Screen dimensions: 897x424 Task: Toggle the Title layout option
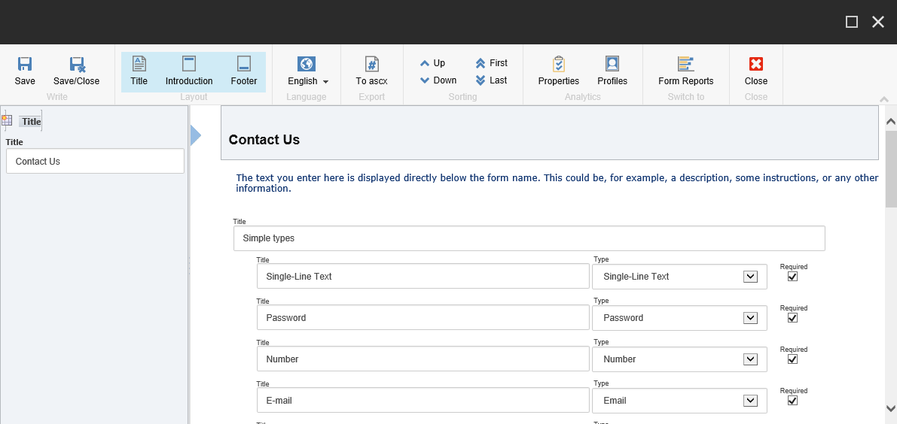click(139, 65)
